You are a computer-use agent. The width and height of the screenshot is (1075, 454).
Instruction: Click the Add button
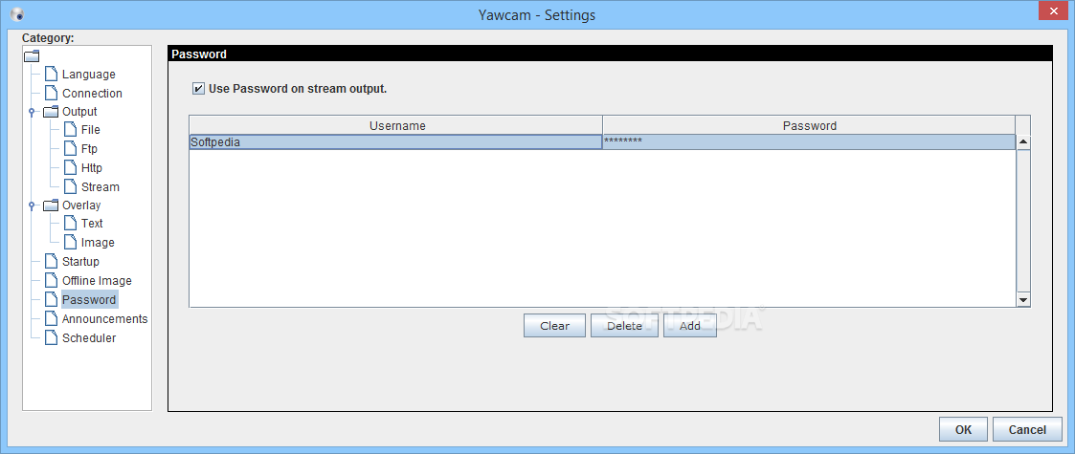(689, 326)
